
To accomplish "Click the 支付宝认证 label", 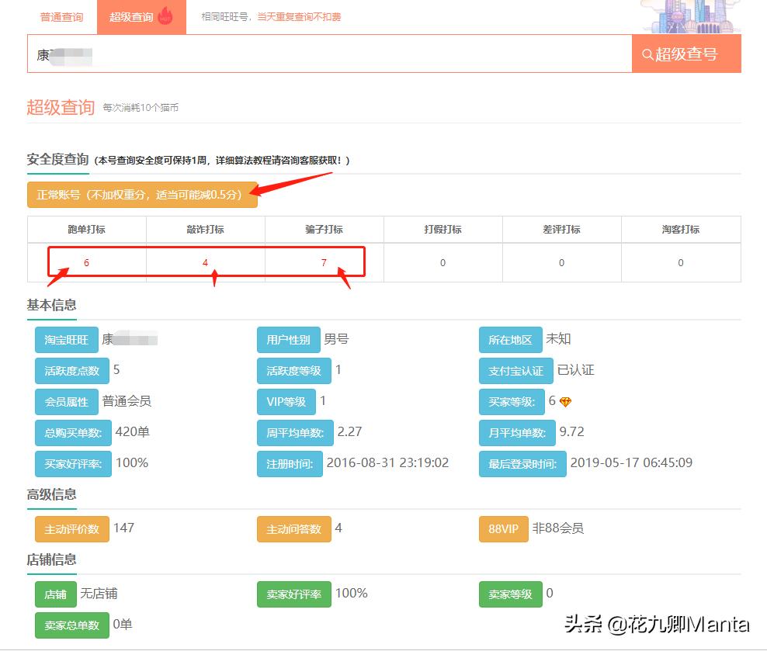I will (516, 370).
